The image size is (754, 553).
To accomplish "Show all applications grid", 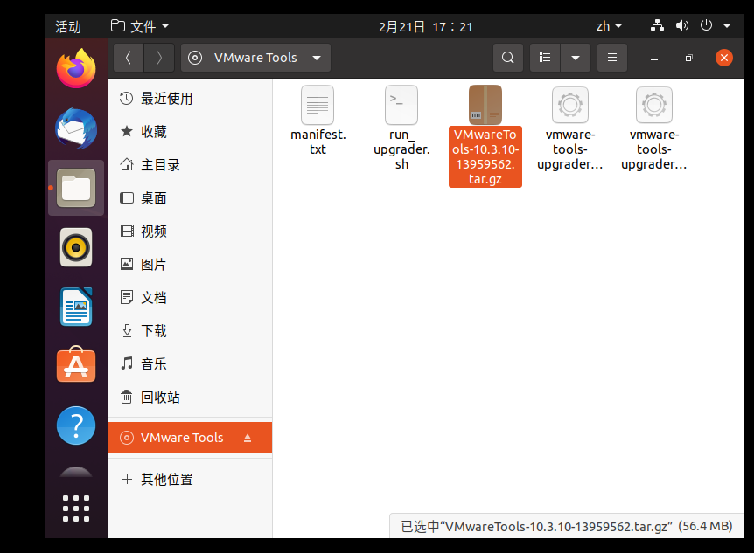I will click(76, 508).
